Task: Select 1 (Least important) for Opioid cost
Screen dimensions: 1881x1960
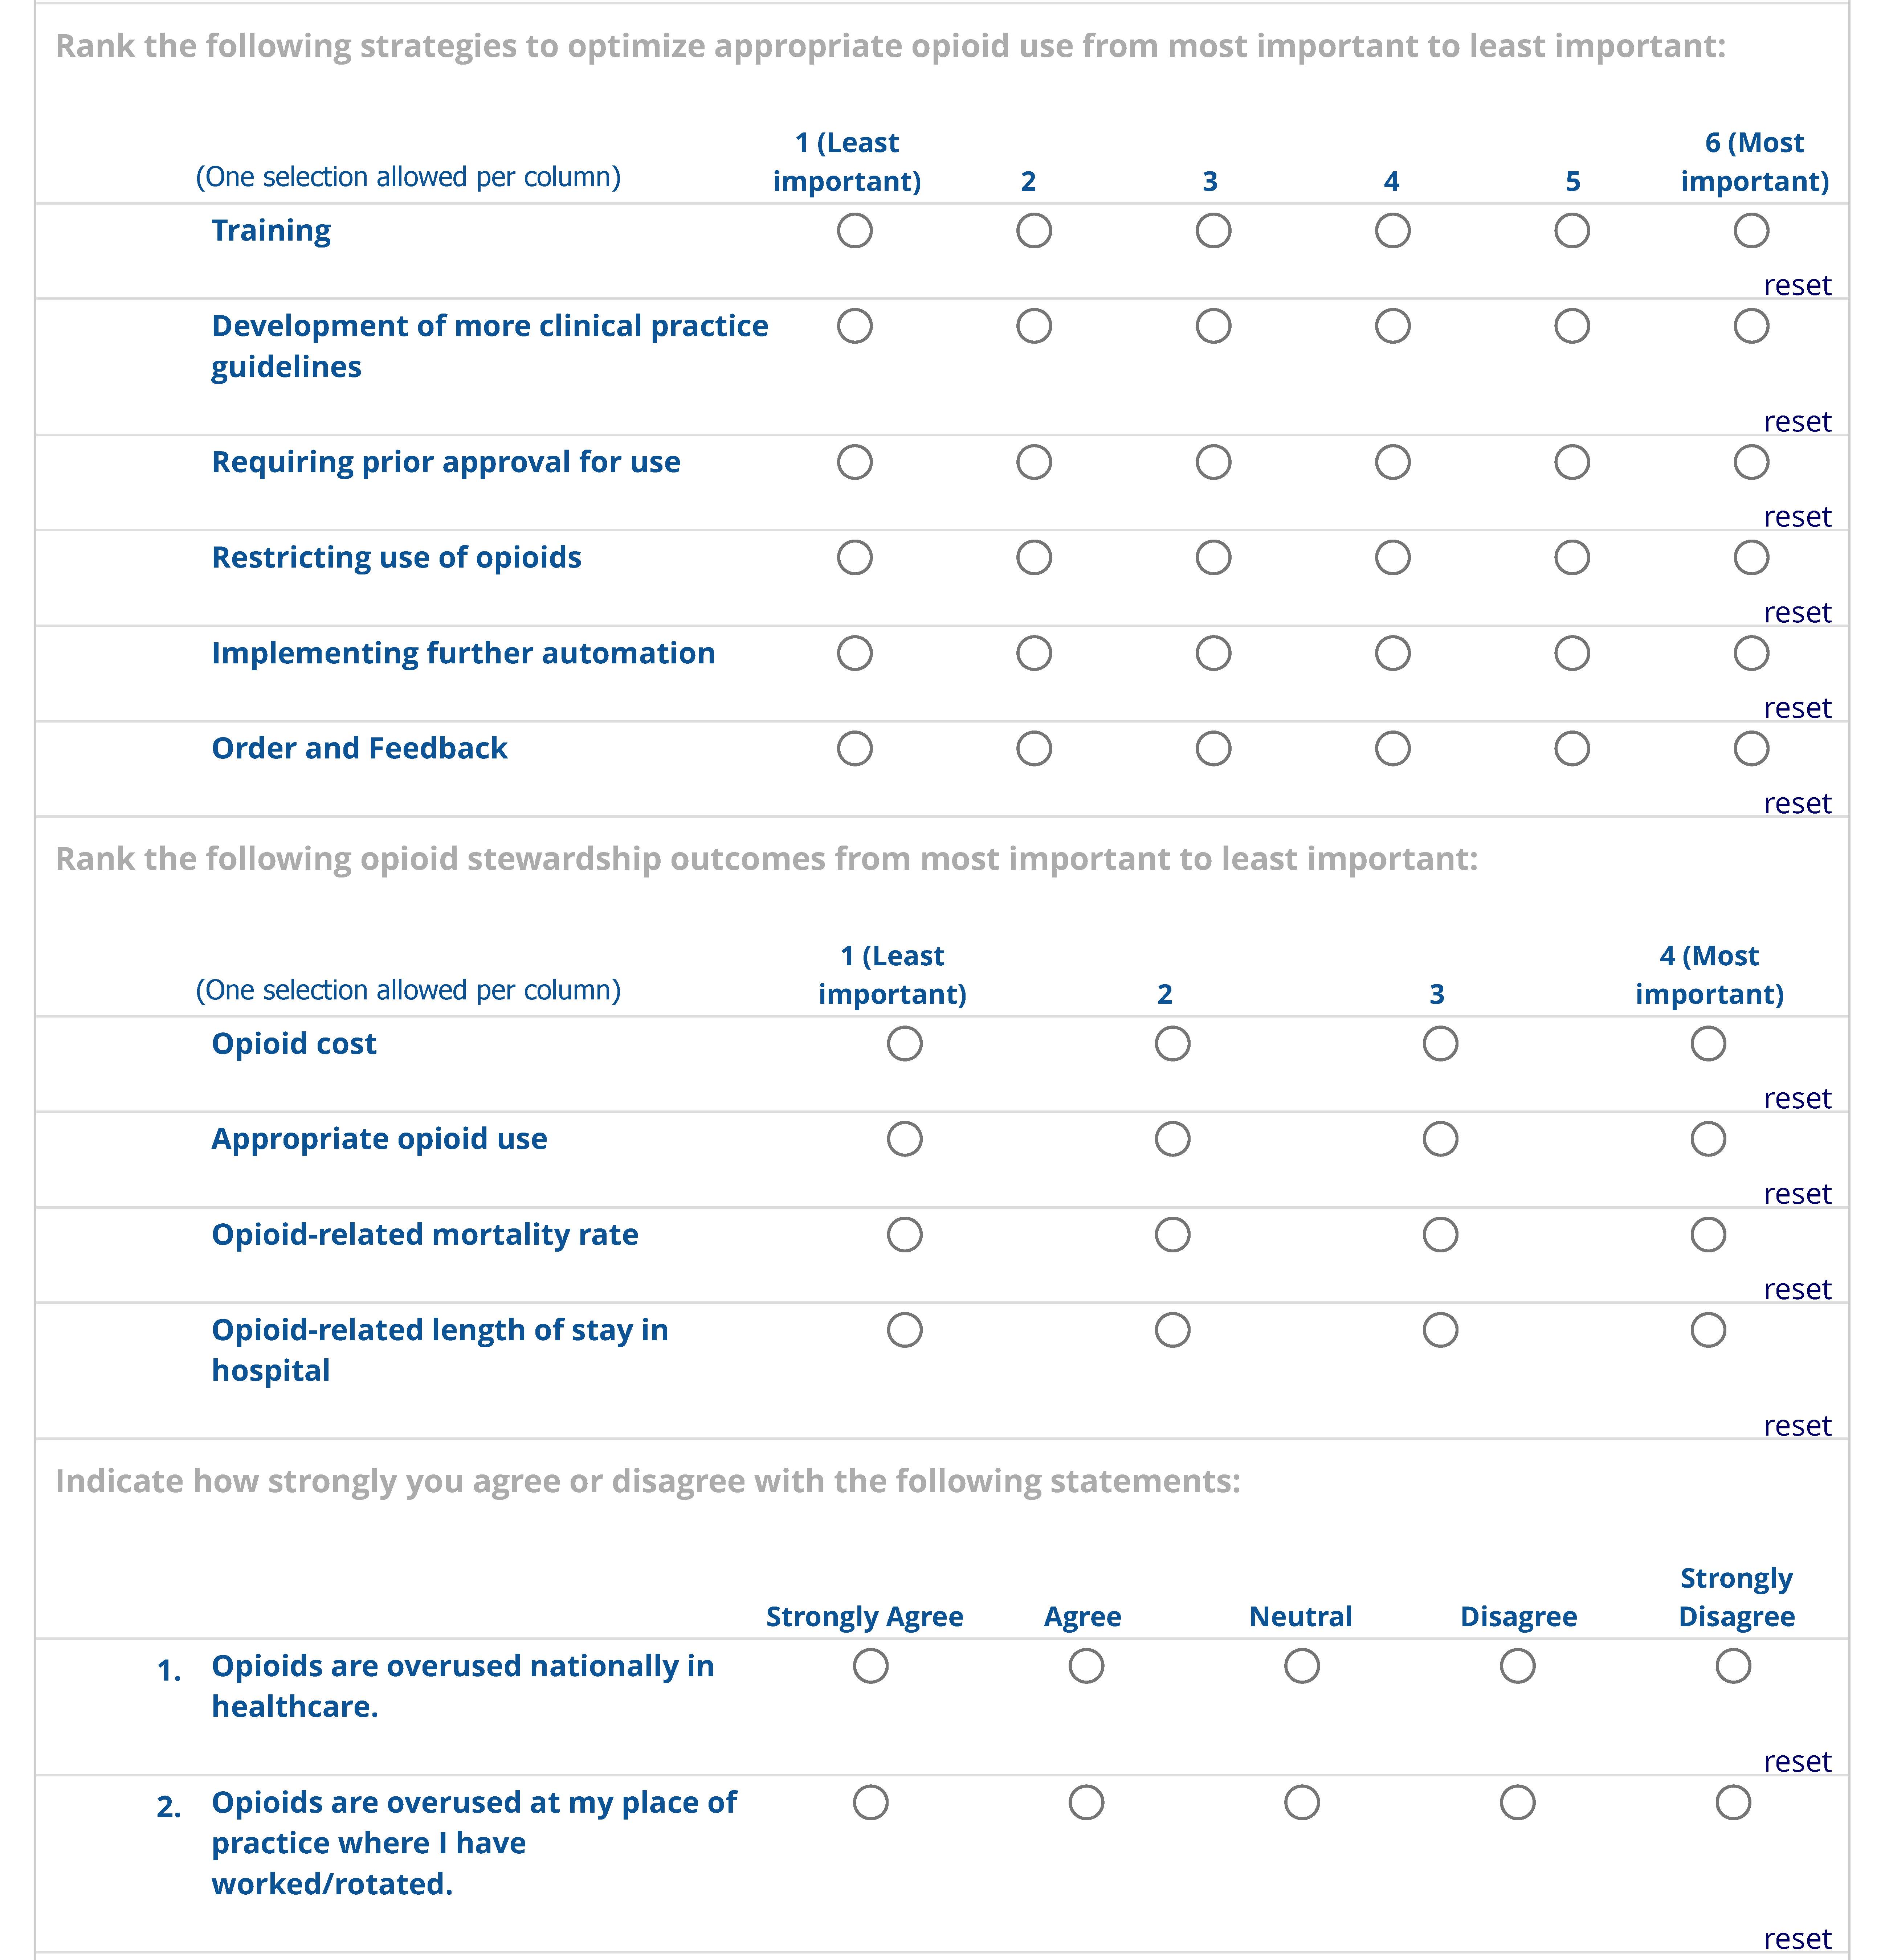Action: pyautogui.click(x=904, y=1044)
